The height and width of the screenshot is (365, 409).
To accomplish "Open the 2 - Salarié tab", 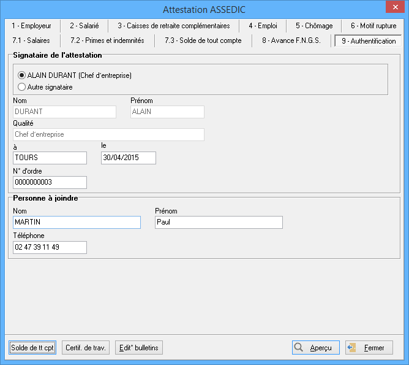I will click(x=83, y=26).
